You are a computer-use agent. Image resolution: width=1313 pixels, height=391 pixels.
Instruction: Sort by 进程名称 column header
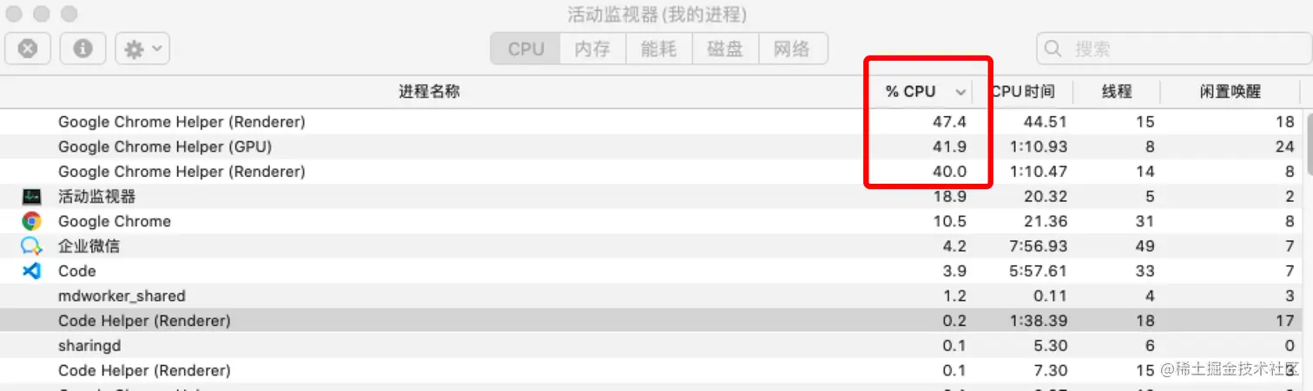429,92
